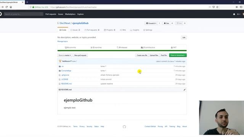Toggle the browser sidebar icon

click(241, 7)
